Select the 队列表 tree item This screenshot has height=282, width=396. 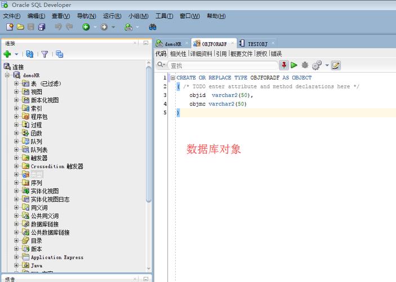39,149
